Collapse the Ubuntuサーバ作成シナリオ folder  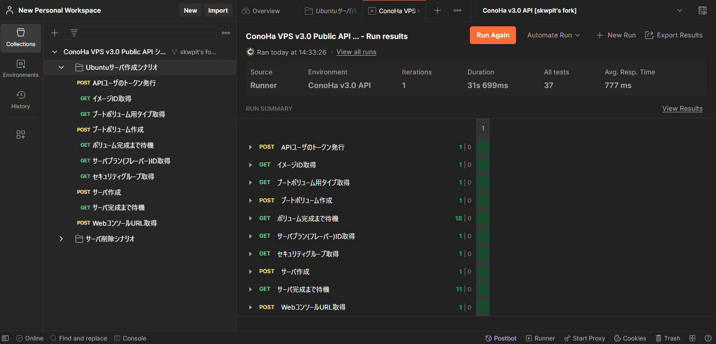click(61, 67)
